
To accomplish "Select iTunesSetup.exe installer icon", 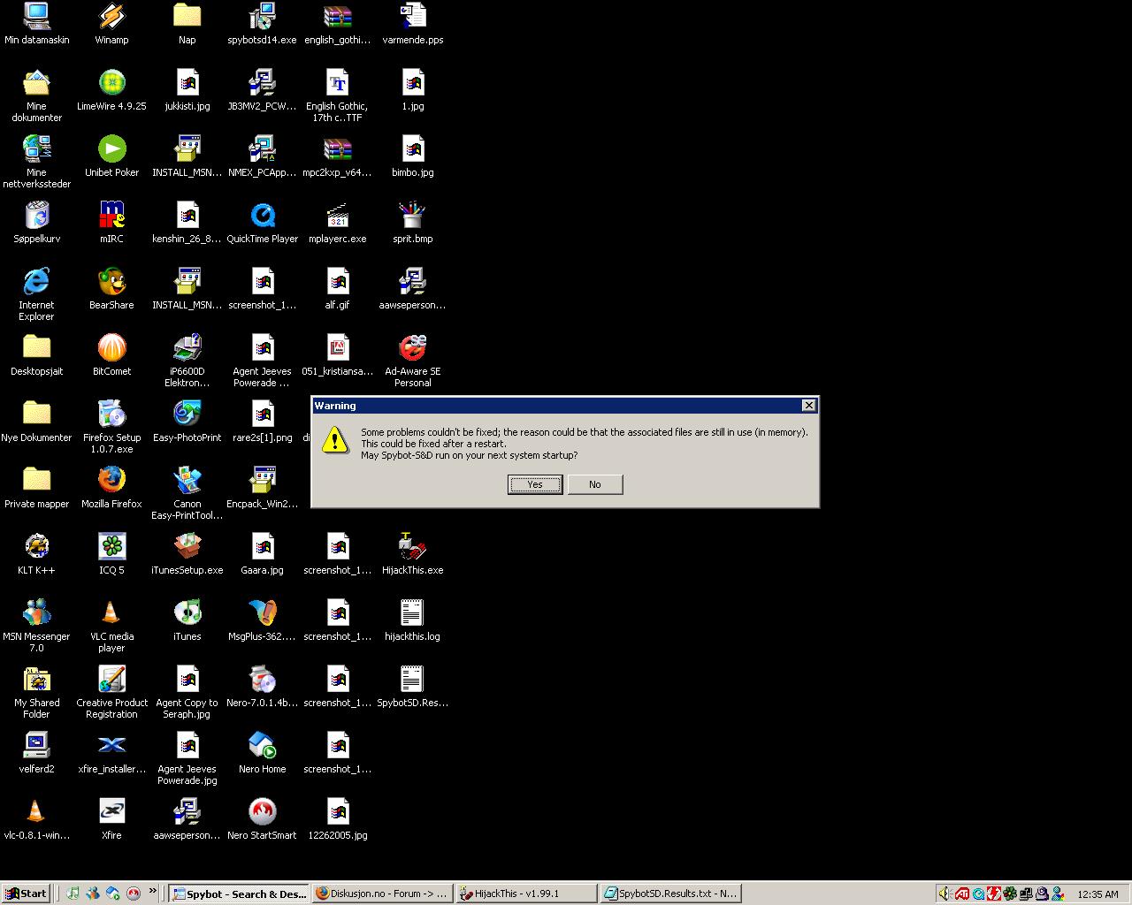I will tap(187, 554).
